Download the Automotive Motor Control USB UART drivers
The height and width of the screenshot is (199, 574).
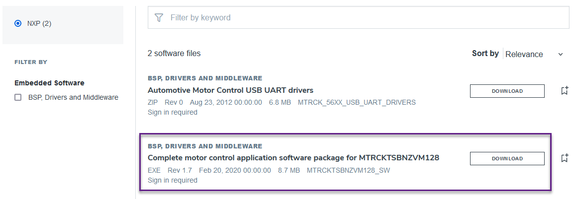pyautogui.click(x=507, y=91)
